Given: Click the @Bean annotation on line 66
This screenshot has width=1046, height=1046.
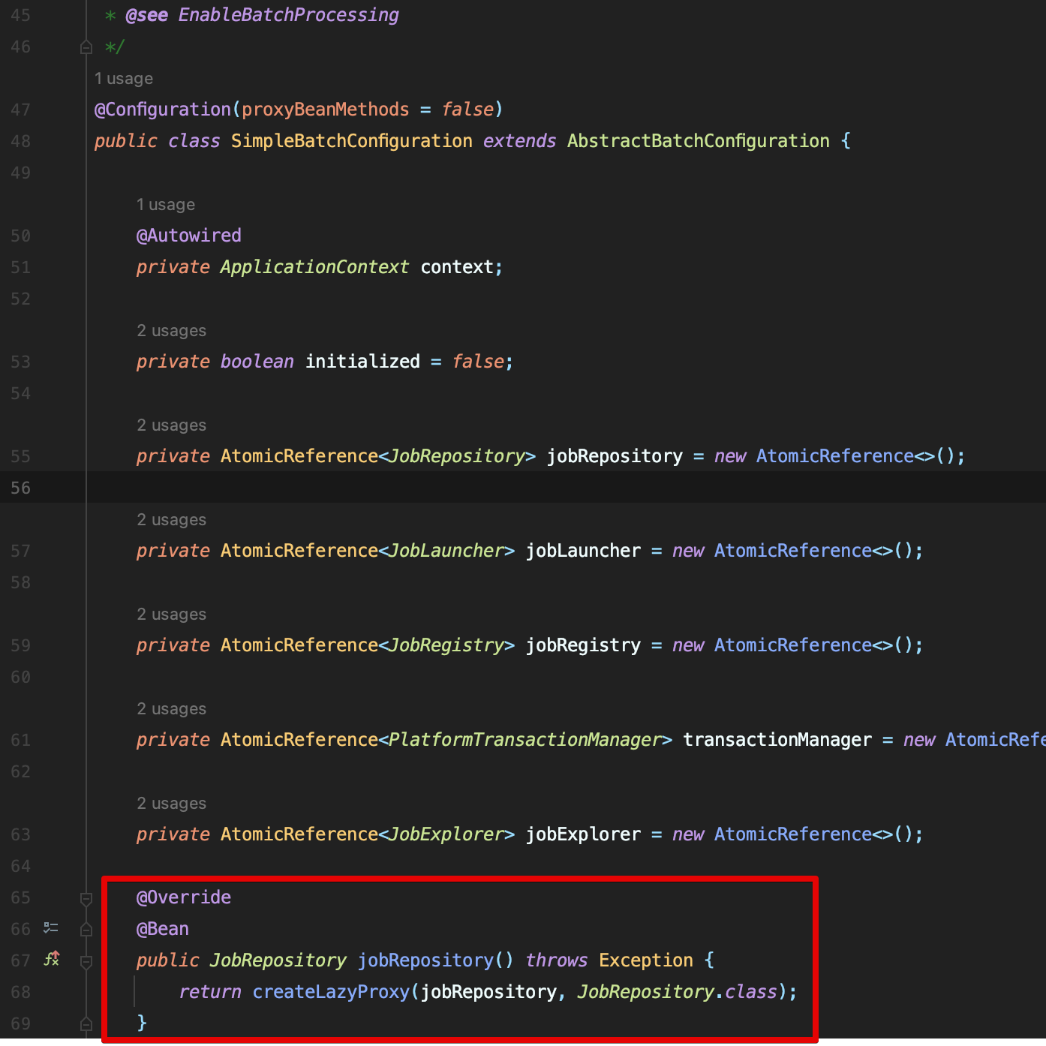Looking at the screenshot, I should click(x=163, y=929).
